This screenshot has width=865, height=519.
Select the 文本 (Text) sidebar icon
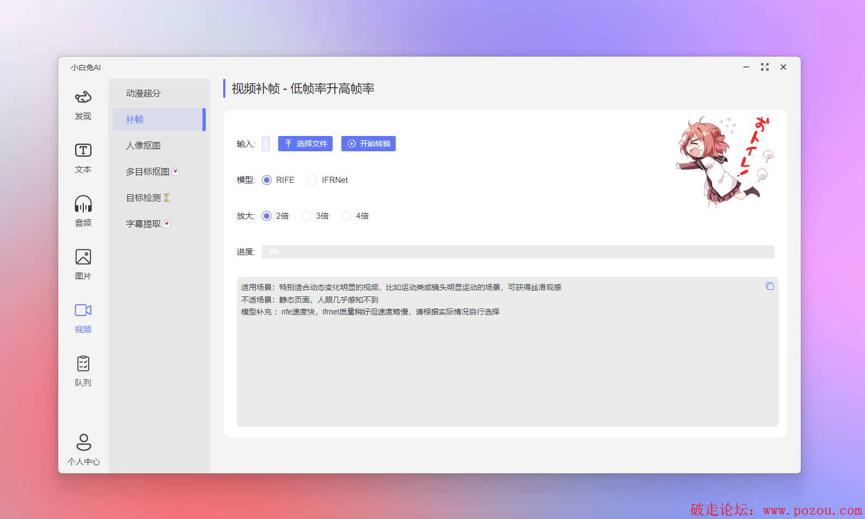(83, 151)
